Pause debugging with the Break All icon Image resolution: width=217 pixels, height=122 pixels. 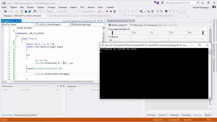107,11
